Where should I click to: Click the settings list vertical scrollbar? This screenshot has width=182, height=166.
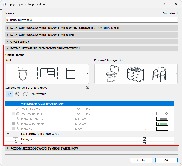(x=176, y=114)
